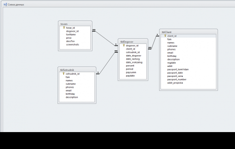This screenshot has height=149, width=235.
Task: Select the relationship line between tblDogovor and tblClient
Action: 154,42
